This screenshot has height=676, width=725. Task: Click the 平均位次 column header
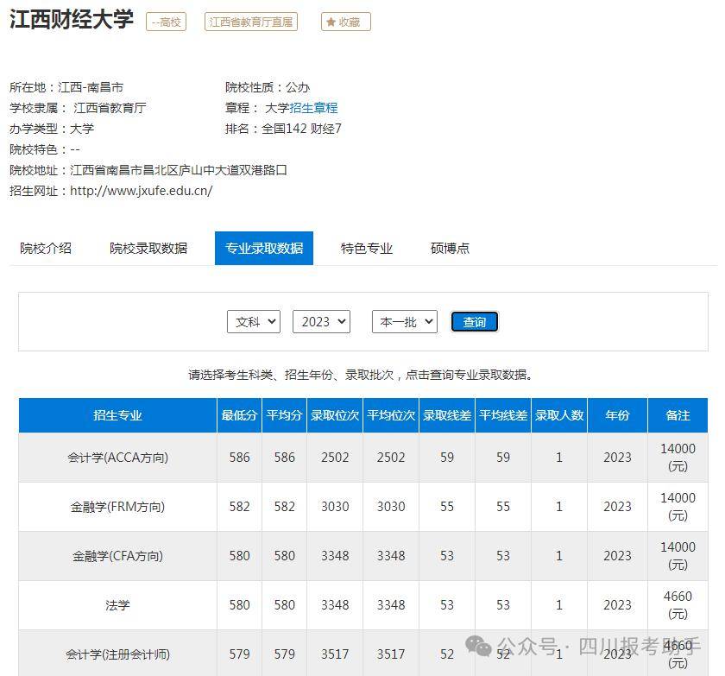pyautogui.click(x=391, y=415)
